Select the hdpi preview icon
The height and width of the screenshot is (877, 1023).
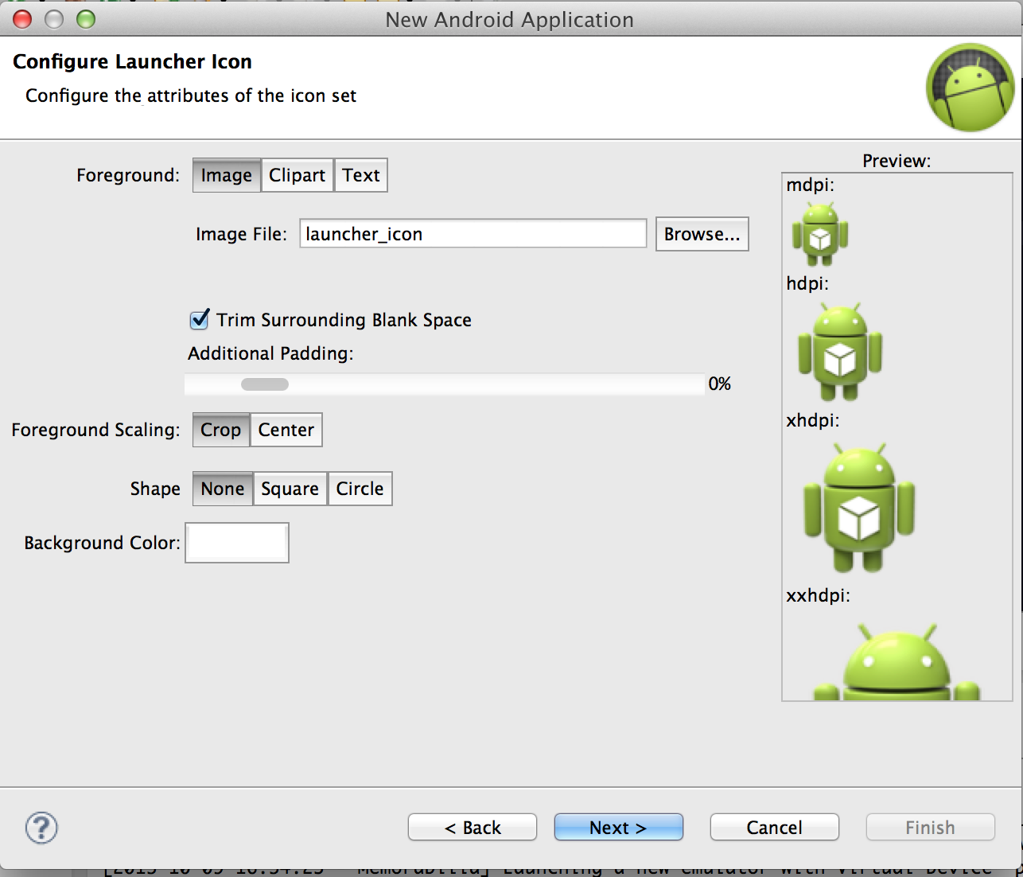pyautogui.click(x=840, y=352)
